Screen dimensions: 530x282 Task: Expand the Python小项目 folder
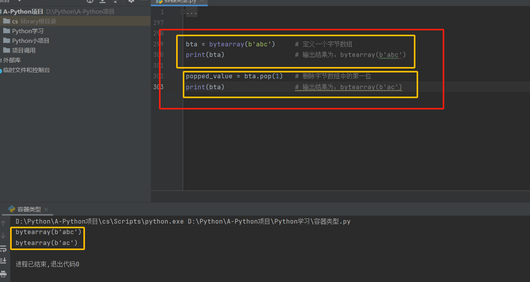click(30, 41)
